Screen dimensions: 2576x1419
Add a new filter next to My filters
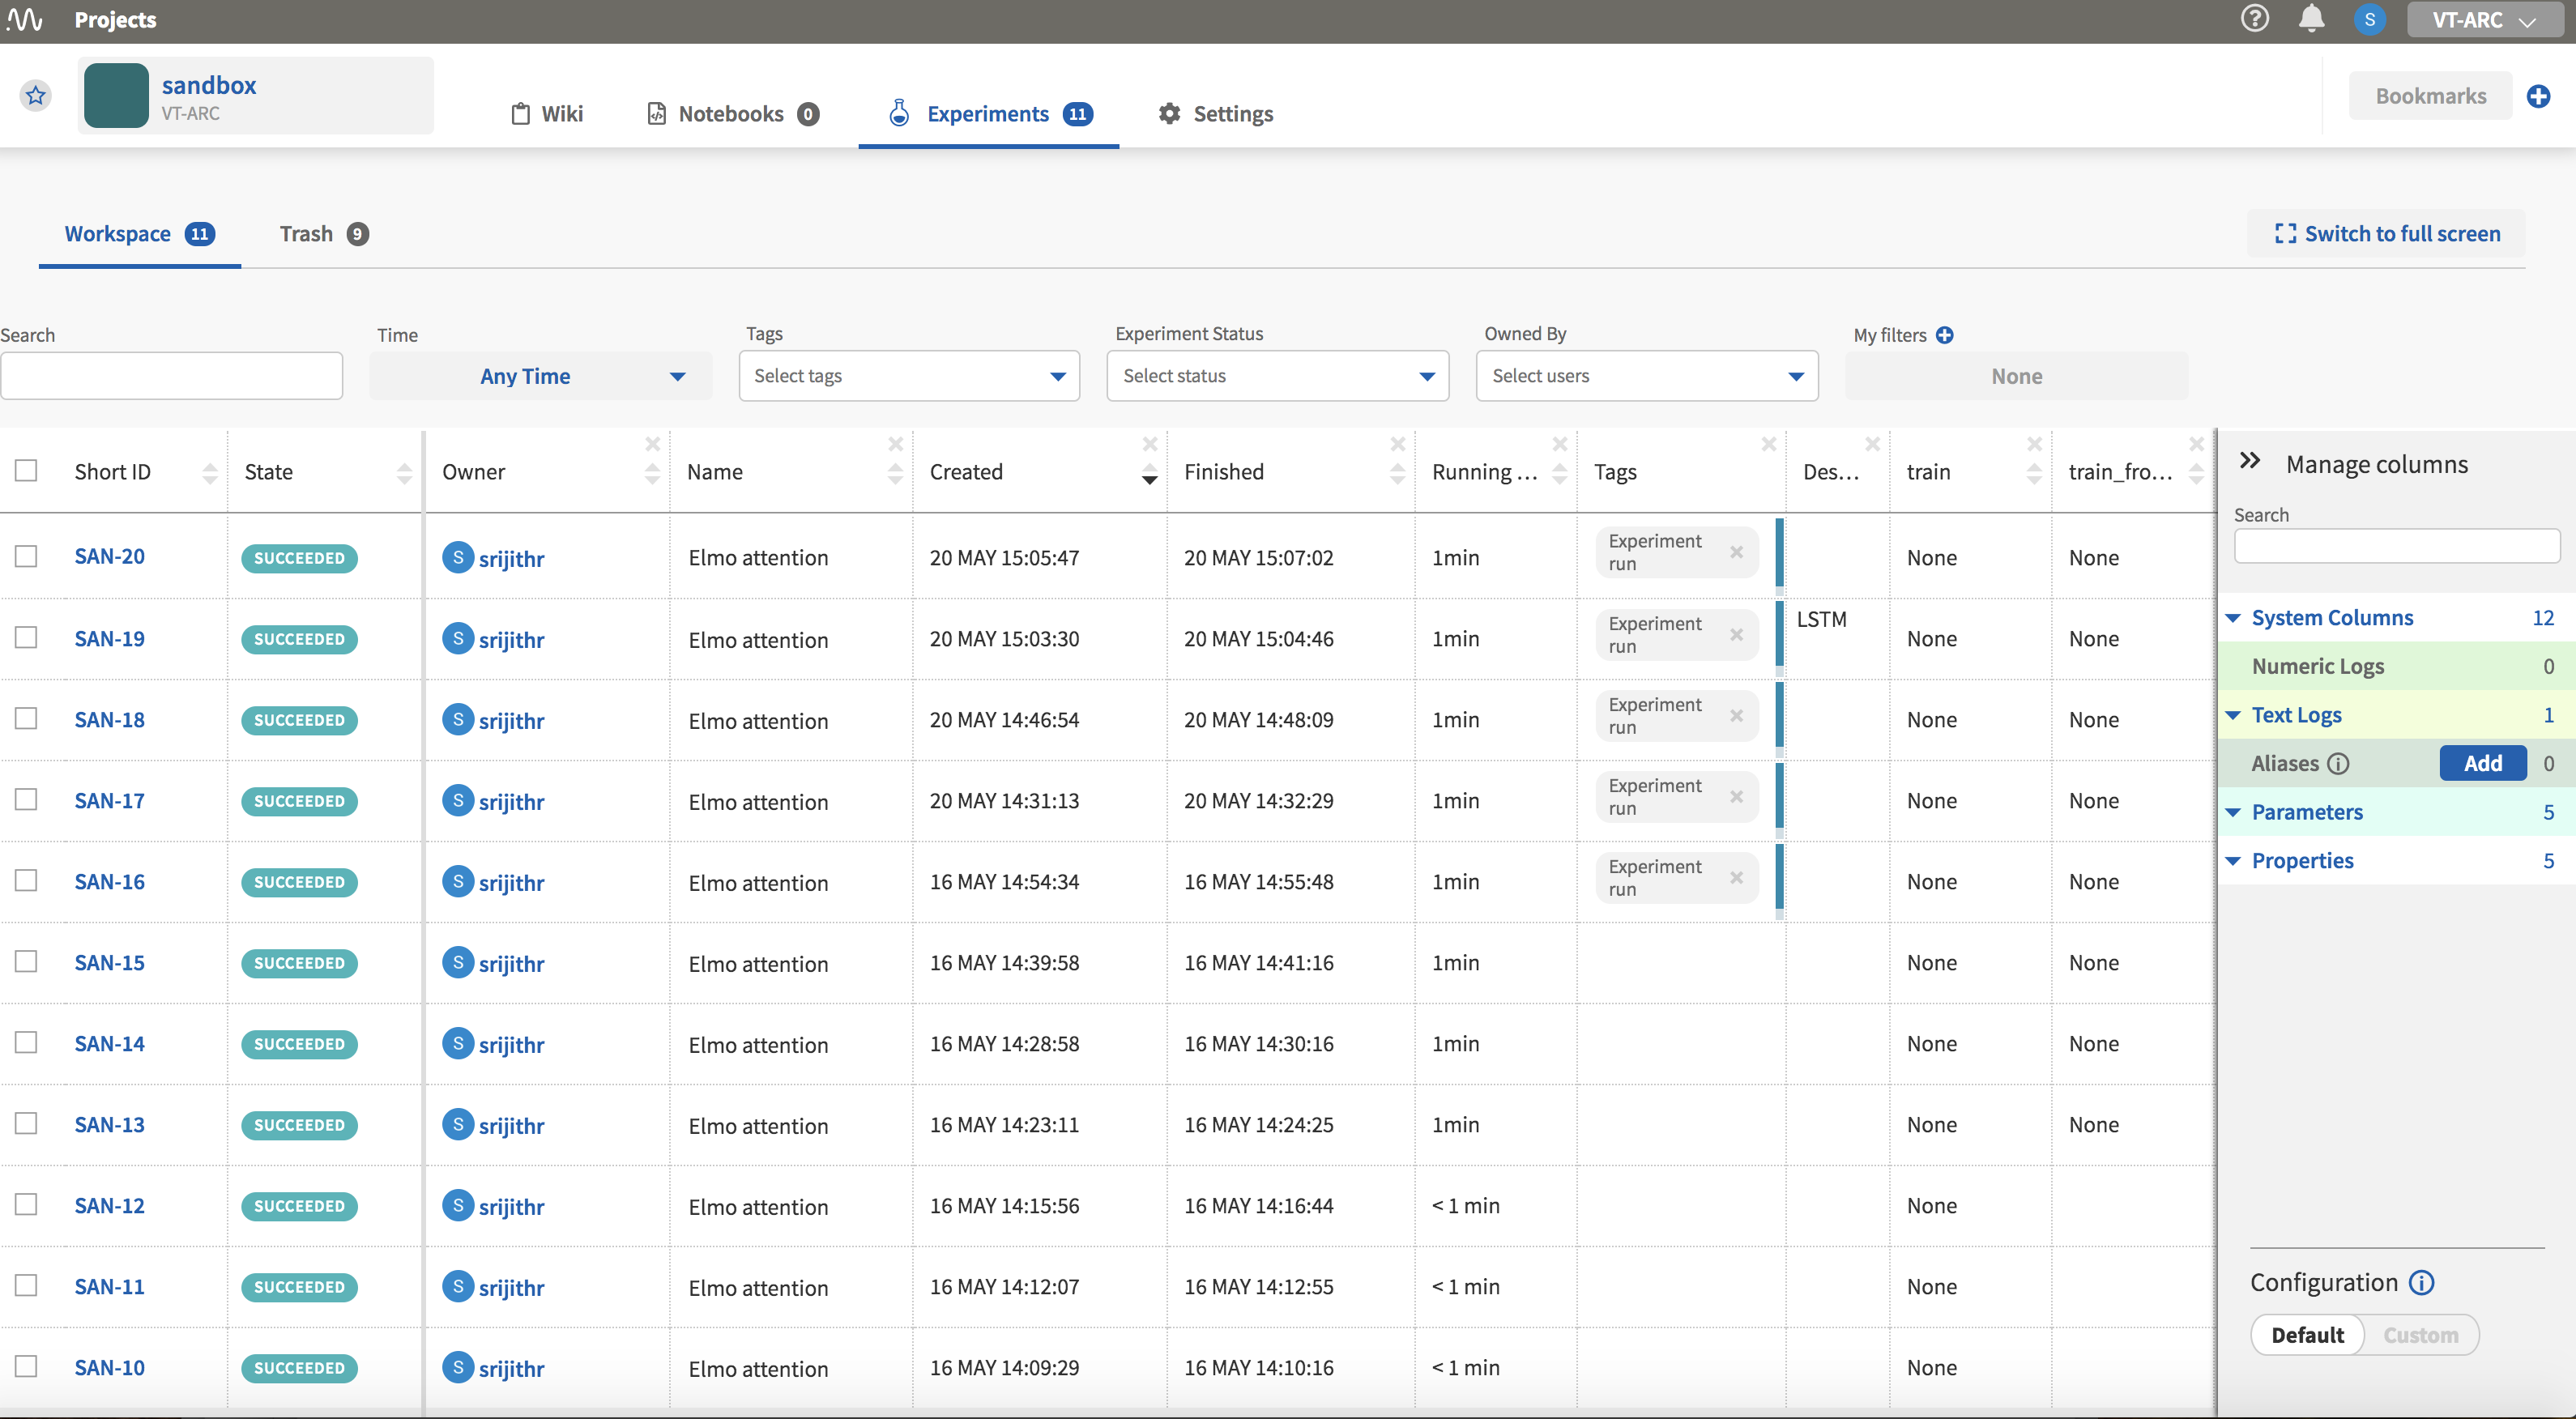point(1944,335)
